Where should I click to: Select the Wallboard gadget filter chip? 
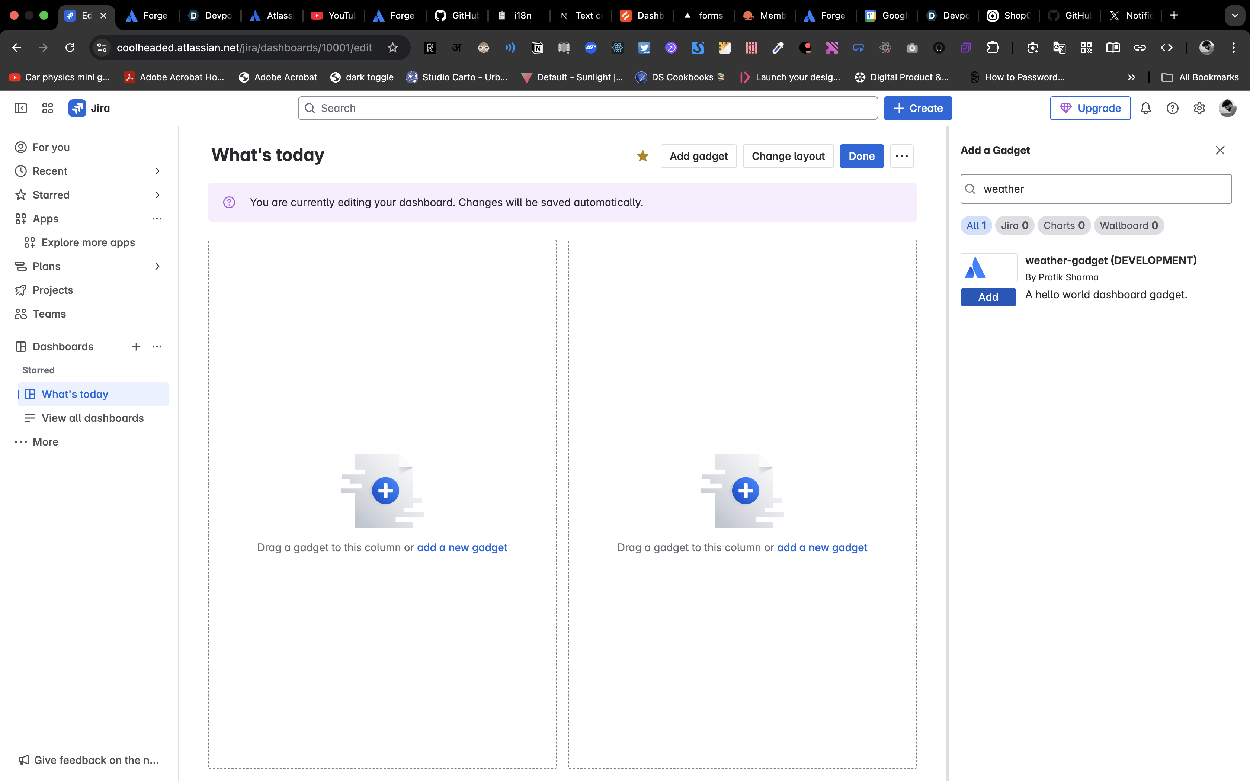pos(1129,225)
